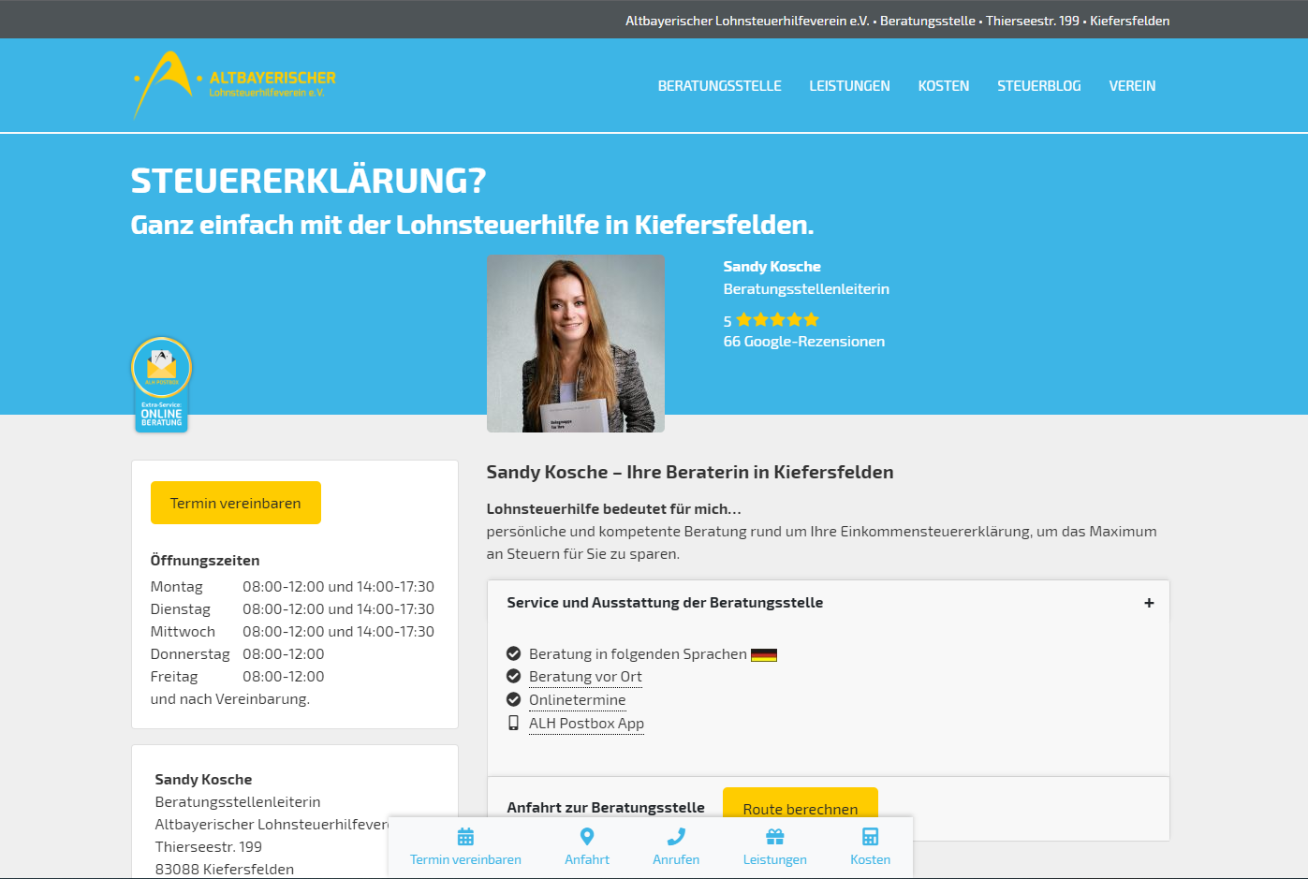The height and width of the screenshot is (879, 1308).
Task: Open the STEUERBLOG menu item
Action: 1039,86
